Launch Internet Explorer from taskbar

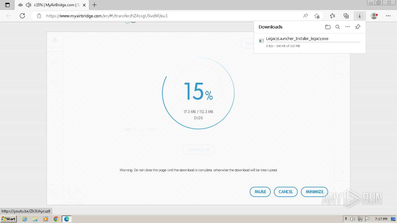pos(25,219)
